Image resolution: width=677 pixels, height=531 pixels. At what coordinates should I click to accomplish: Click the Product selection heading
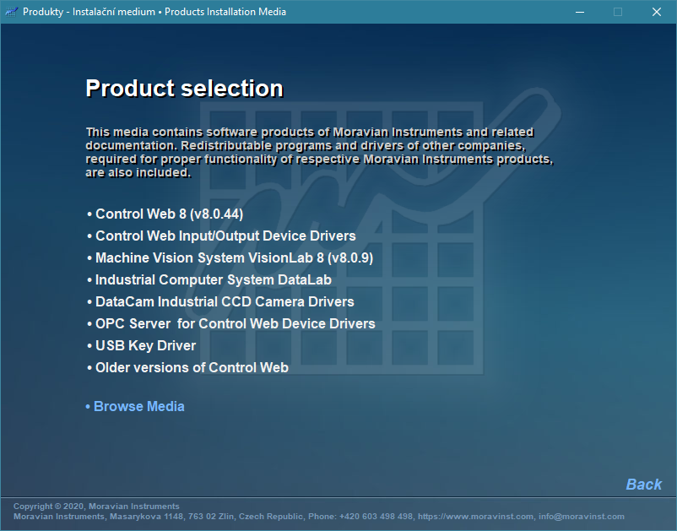click(184, 89)
